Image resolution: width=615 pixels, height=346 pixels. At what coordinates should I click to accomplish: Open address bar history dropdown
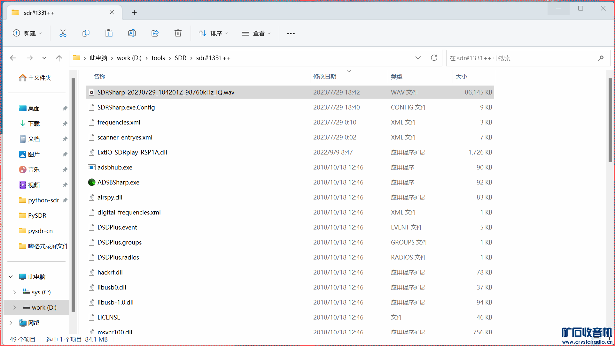click(418, 58)
